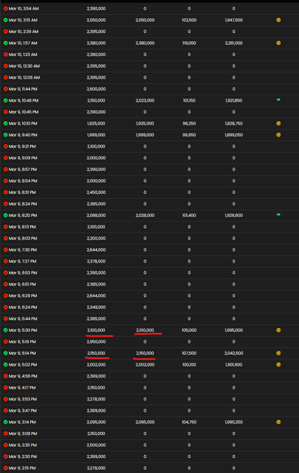Screen dimensions: 299x473
Task: Click red failed status icon for Mar 9, 5:19 PM
Action: point(6,342)
